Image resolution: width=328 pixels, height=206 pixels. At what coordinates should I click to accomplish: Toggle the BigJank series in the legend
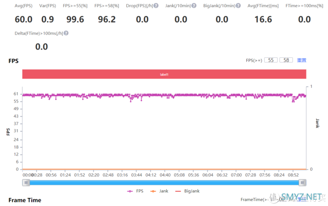click(187, 191)
